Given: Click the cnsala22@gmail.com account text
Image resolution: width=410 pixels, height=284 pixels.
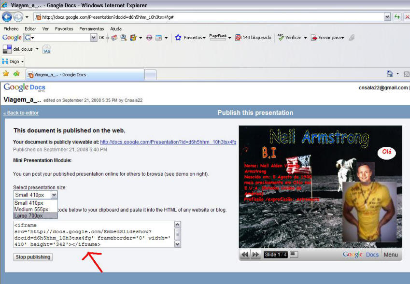Looking at the screenshot, I should point(383,87).
